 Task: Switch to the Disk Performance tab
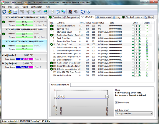coord(132,17)
